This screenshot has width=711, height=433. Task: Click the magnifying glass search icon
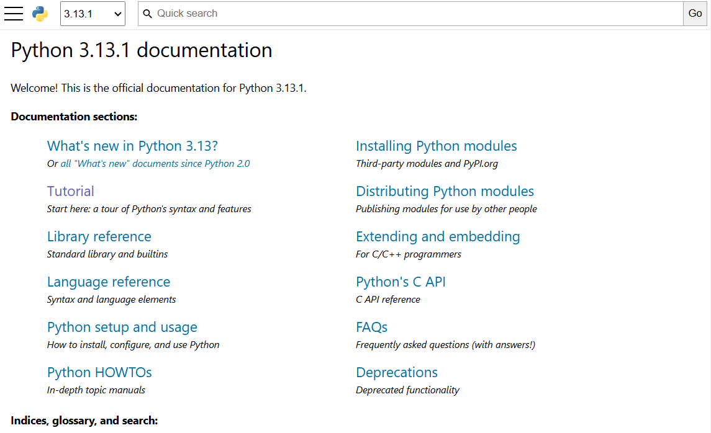coord(147,14)
